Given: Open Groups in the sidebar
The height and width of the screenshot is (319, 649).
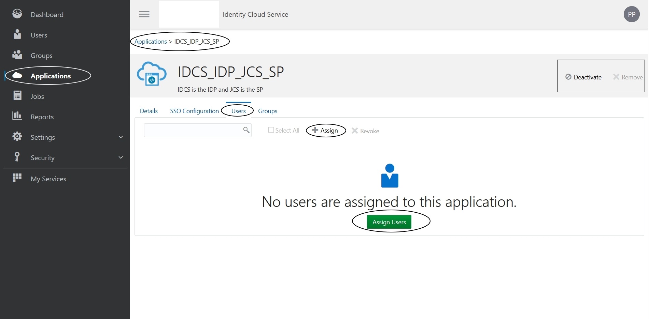Looking at the screenshot, I should [x=42, y=56].
